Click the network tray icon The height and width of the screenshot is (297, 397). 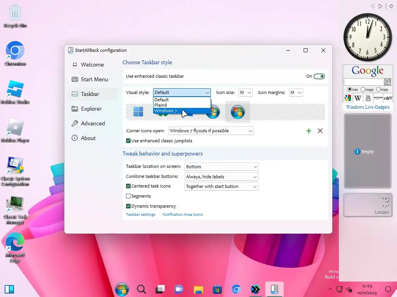point(340,289)
